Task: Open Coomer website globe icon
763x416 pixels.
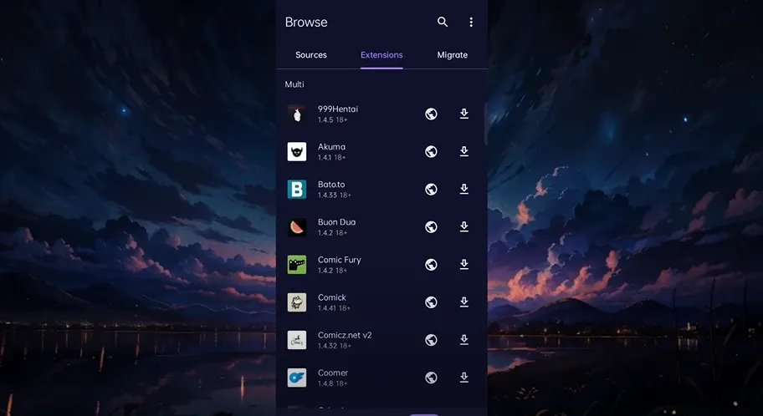Action: pyautogui.click(x=431, y=378)
